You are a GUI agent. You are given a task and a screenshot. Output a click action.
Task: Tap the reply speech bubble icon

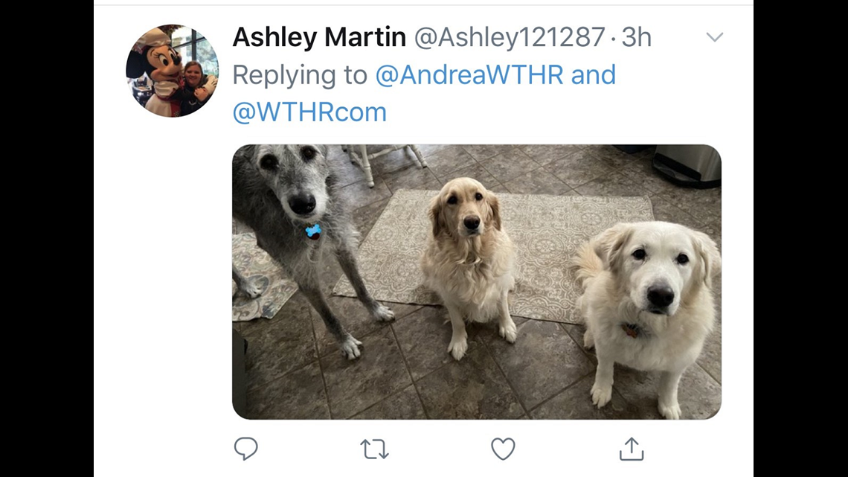tap(245, 449)
